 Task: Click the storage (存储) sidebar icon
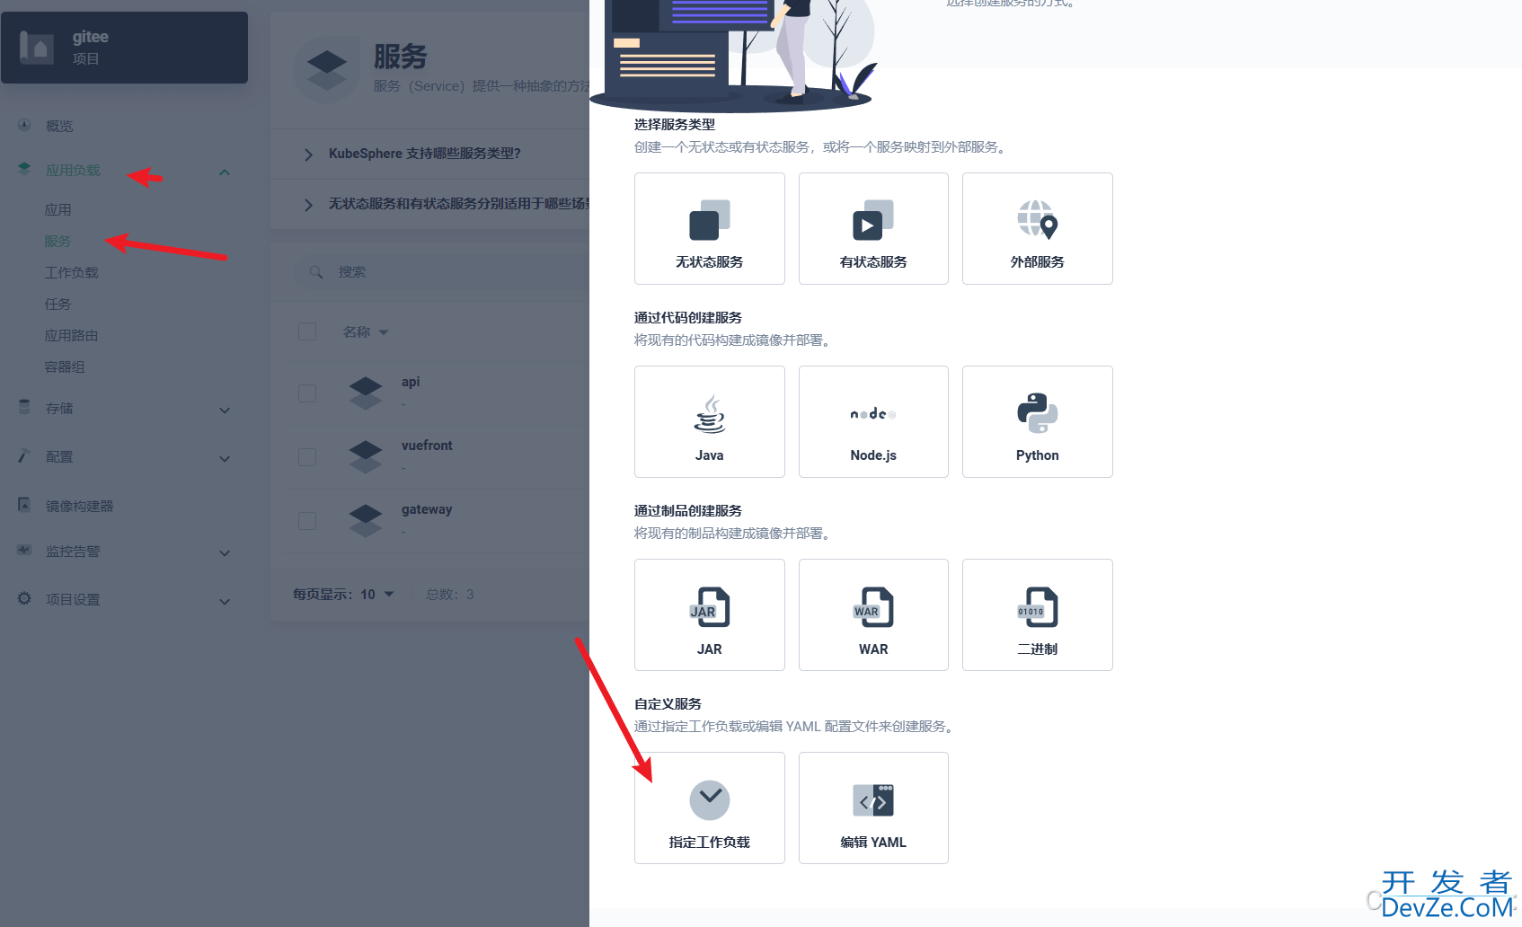[24, 407]
